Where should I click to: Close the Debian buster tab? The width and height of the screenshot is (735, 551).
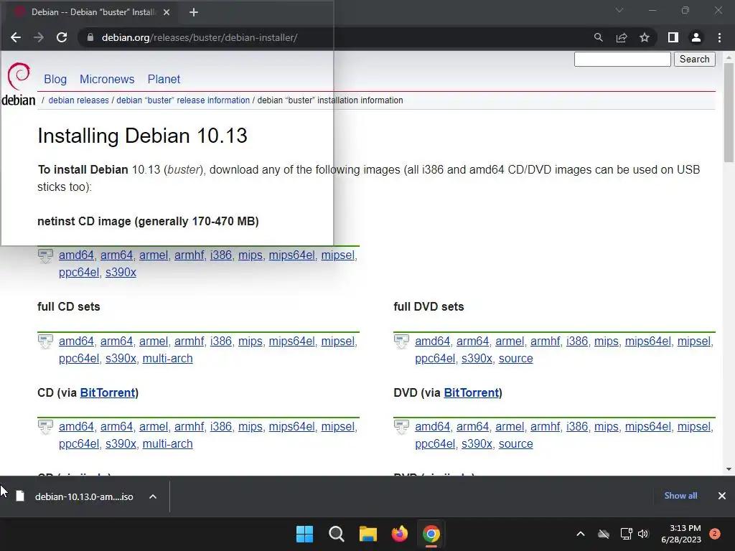(167, 12)
